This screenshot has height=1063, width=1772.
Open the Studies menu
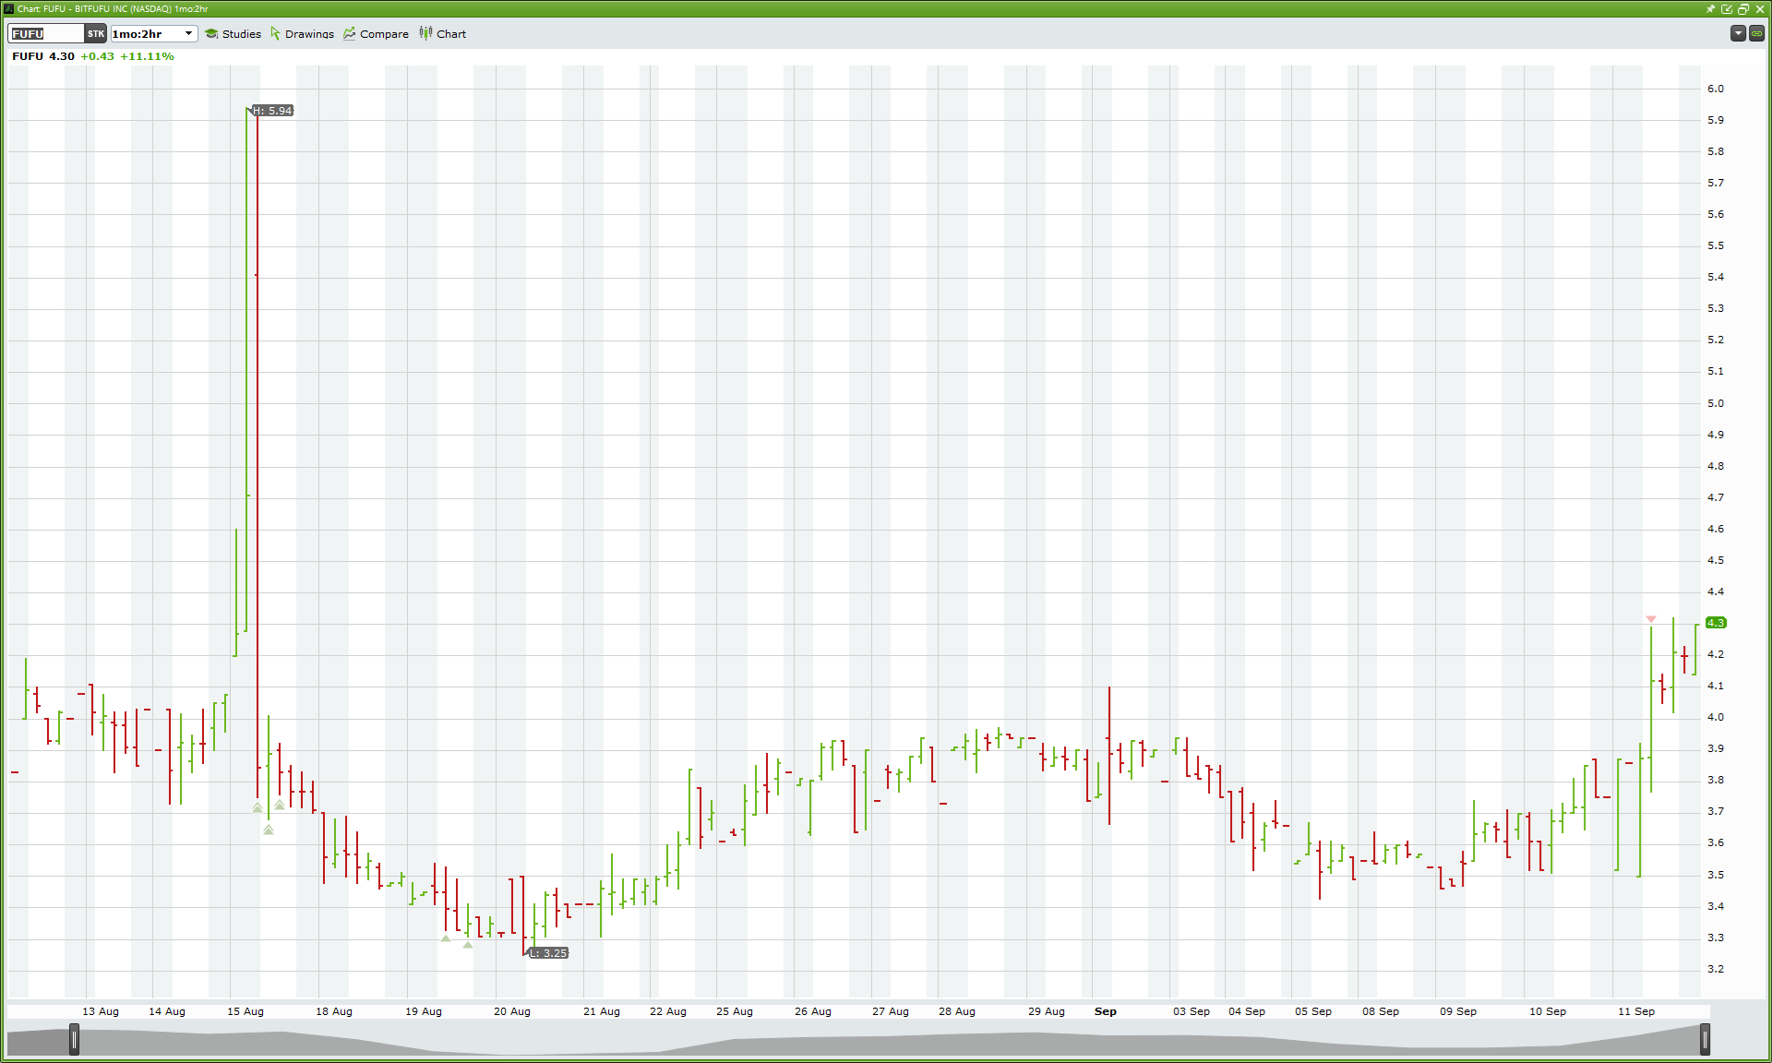click(x=233, y=34)
